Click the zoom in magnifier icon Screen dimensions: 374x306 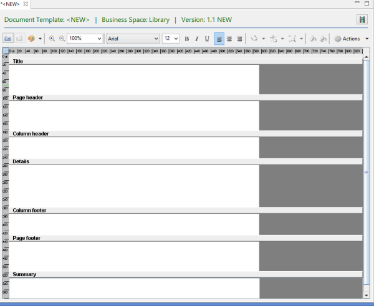(x=52, y=39)
